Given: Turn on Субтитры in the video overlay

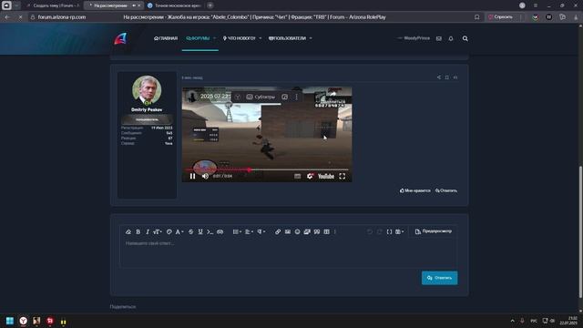Looking at the screenshot, I should point(261,97).
